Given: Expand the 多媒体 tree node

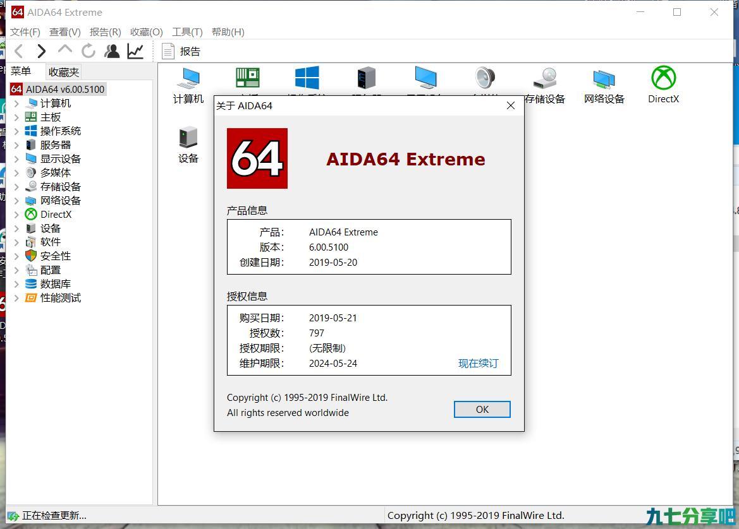Looking at the screenshot, I should coord(16,173).
